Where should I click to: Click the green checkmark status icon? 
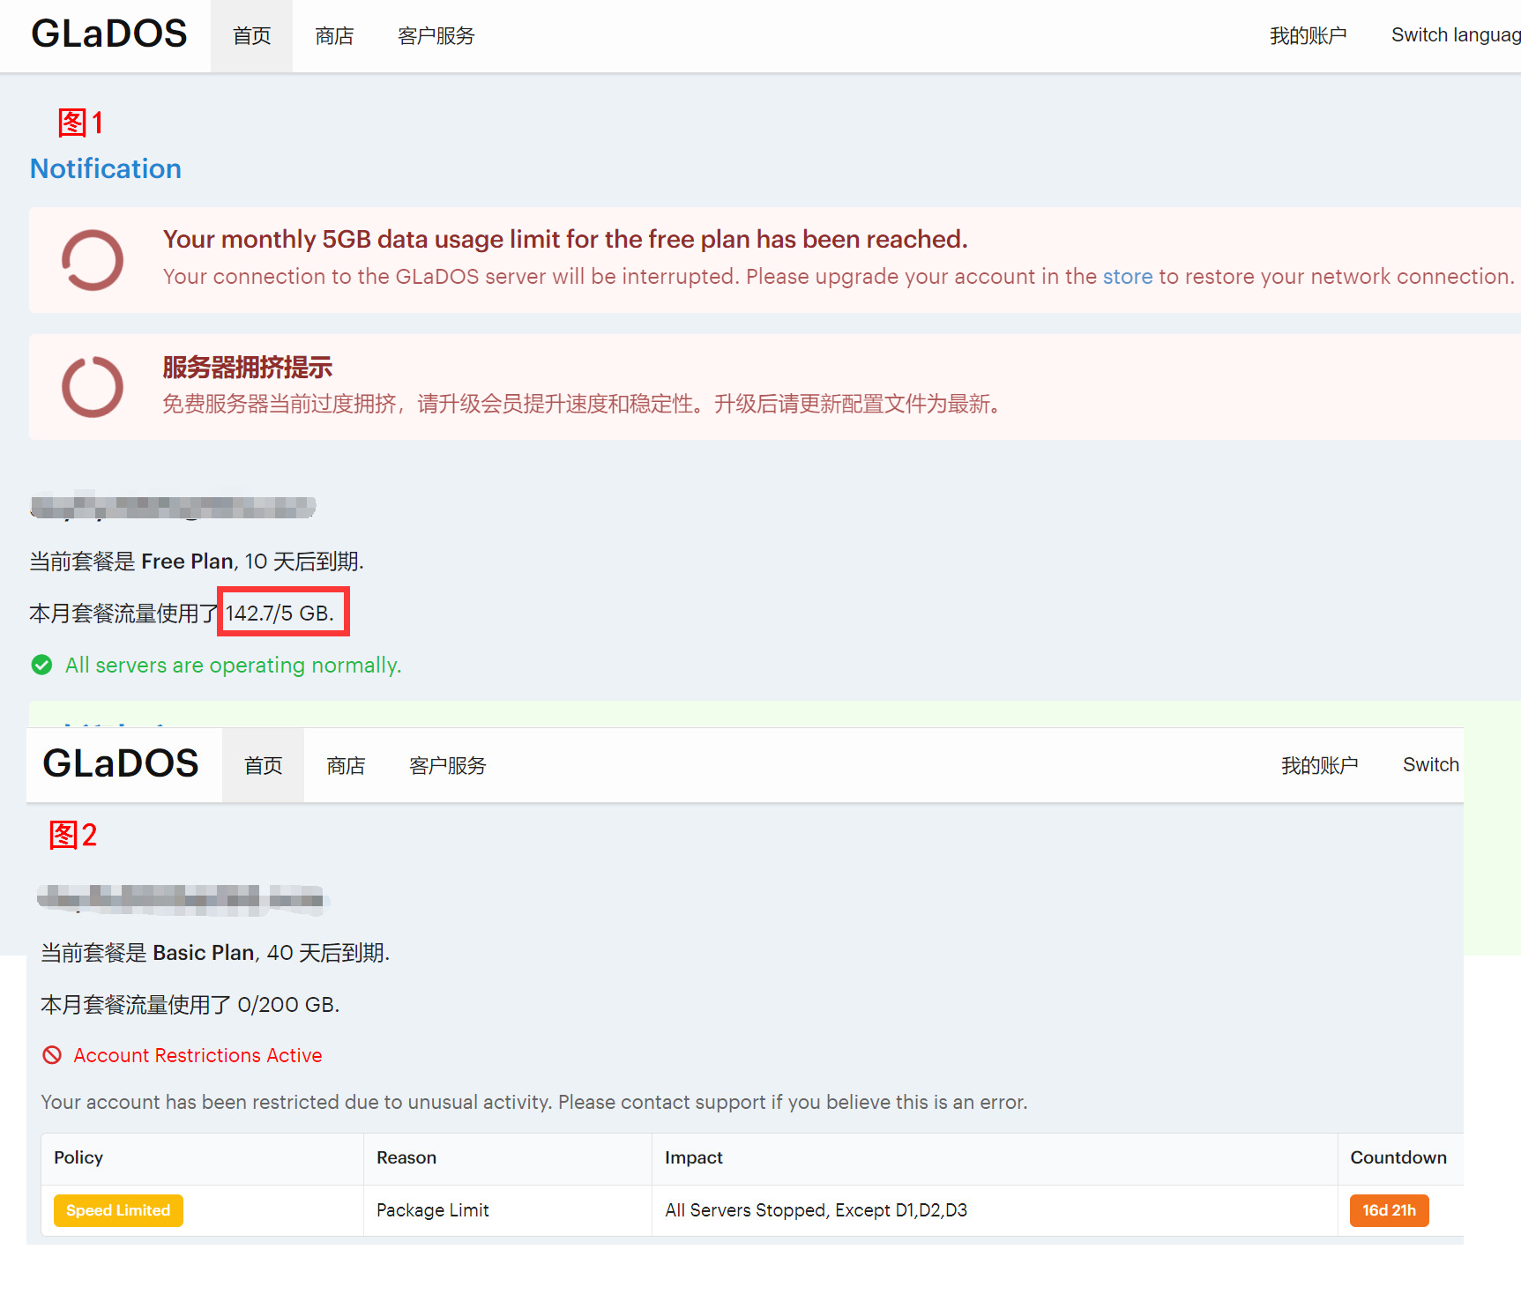click(x=41, y=665)
